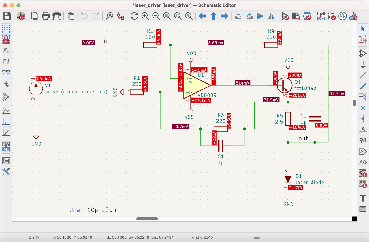
Task: Open the simulator tool
Action: 342,16
